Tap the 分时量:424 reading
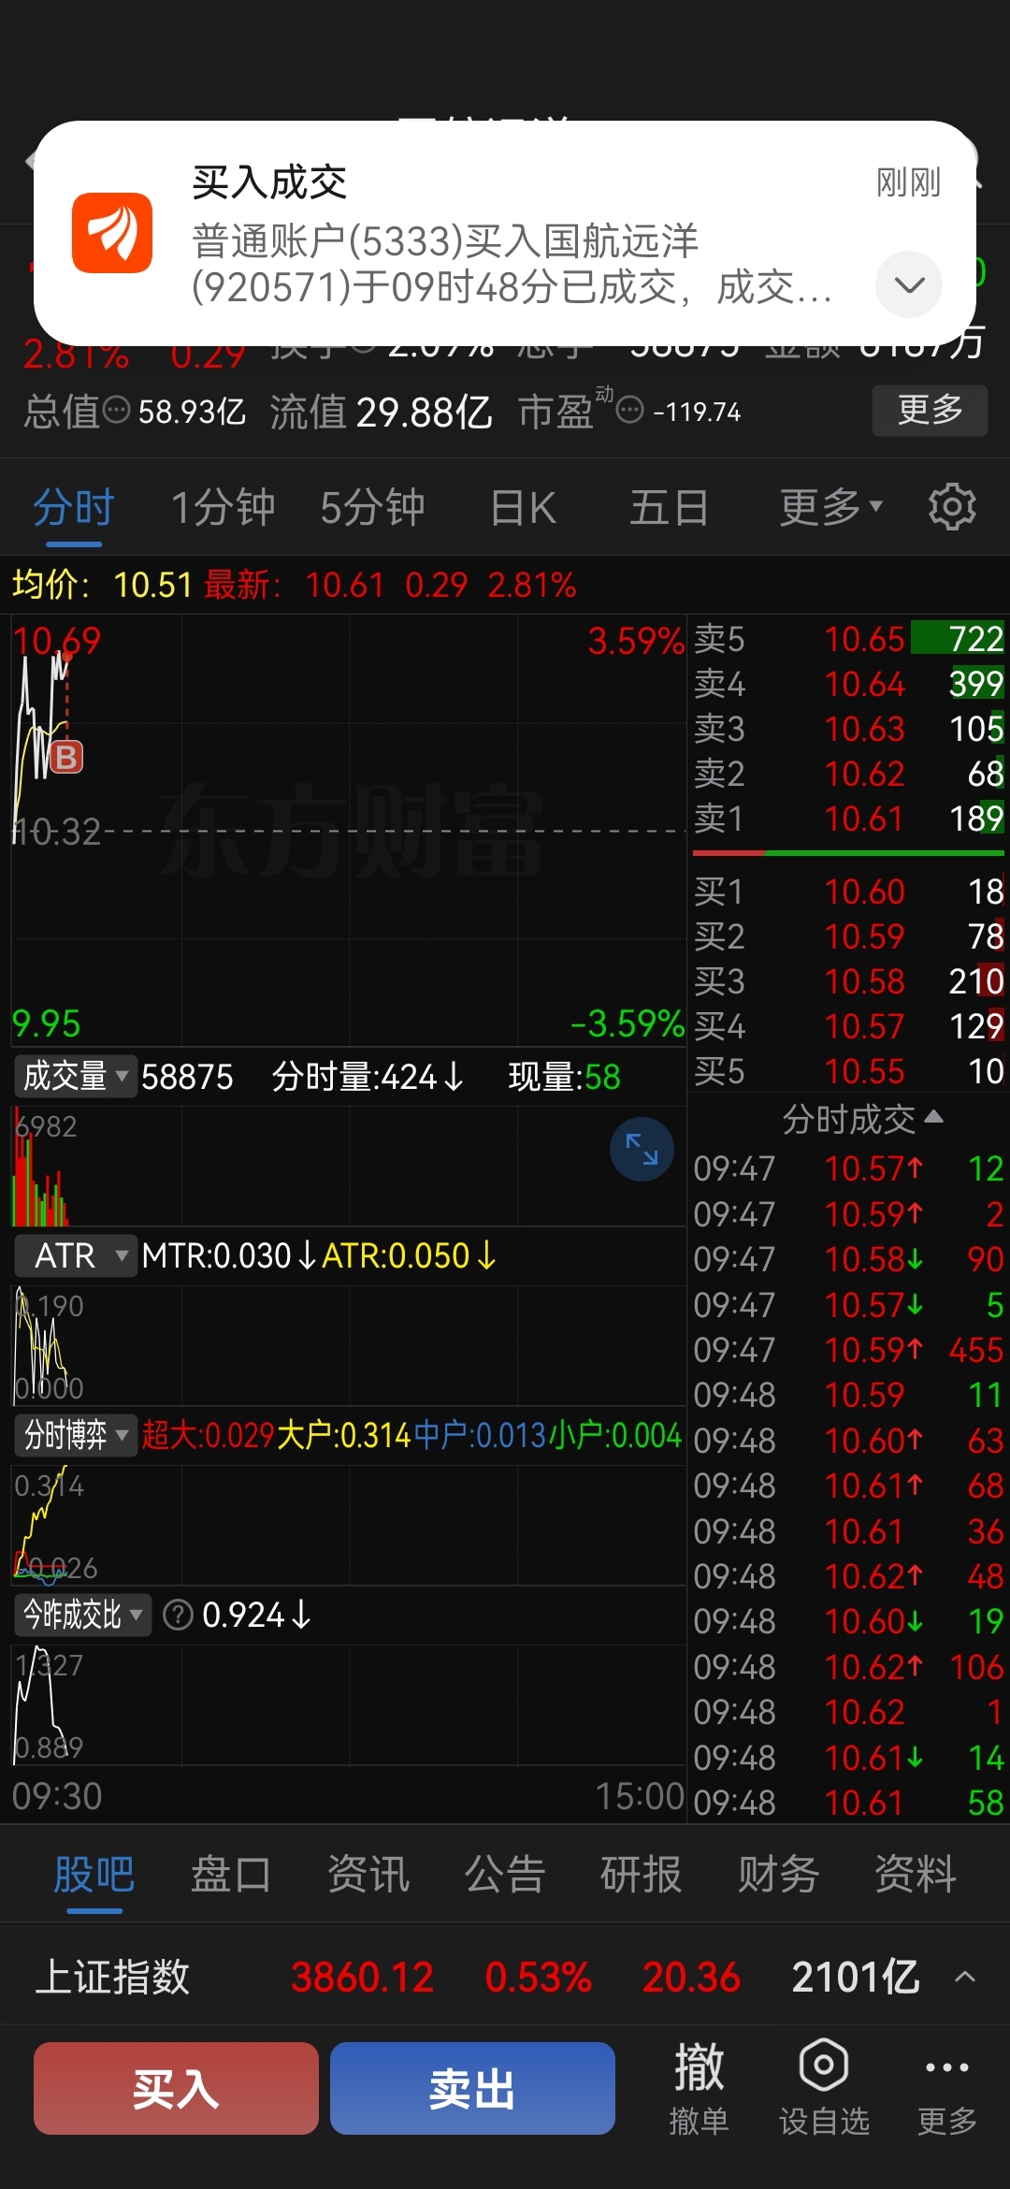 [368, 1077]
